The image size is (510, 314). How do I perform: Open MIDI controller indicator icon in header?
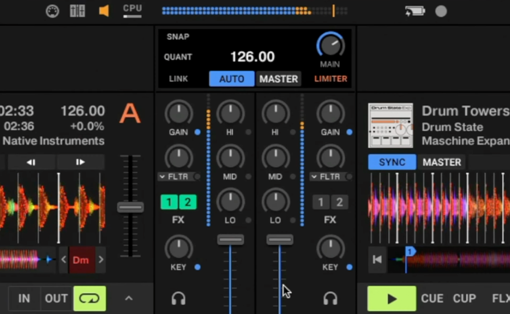tap(52, 11)
